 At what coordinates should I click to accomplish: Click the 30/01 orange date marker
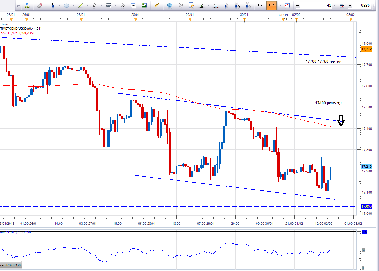tap(244, 19)
